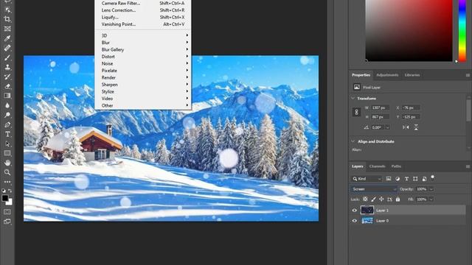Screen dimensions: 472x265
Task: Filter layers by adjustment layers
Action: [x=398, y=179]
